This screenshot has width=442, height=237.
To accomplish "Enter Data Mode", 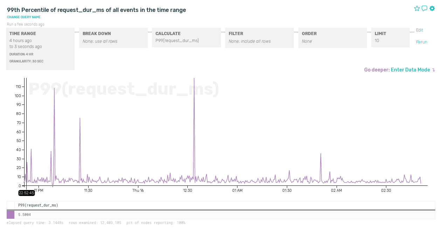I will click(410, 70).
